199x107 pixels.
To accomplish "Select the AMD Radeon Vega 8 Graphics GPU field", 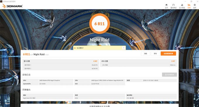I will [x=56, y=81].
